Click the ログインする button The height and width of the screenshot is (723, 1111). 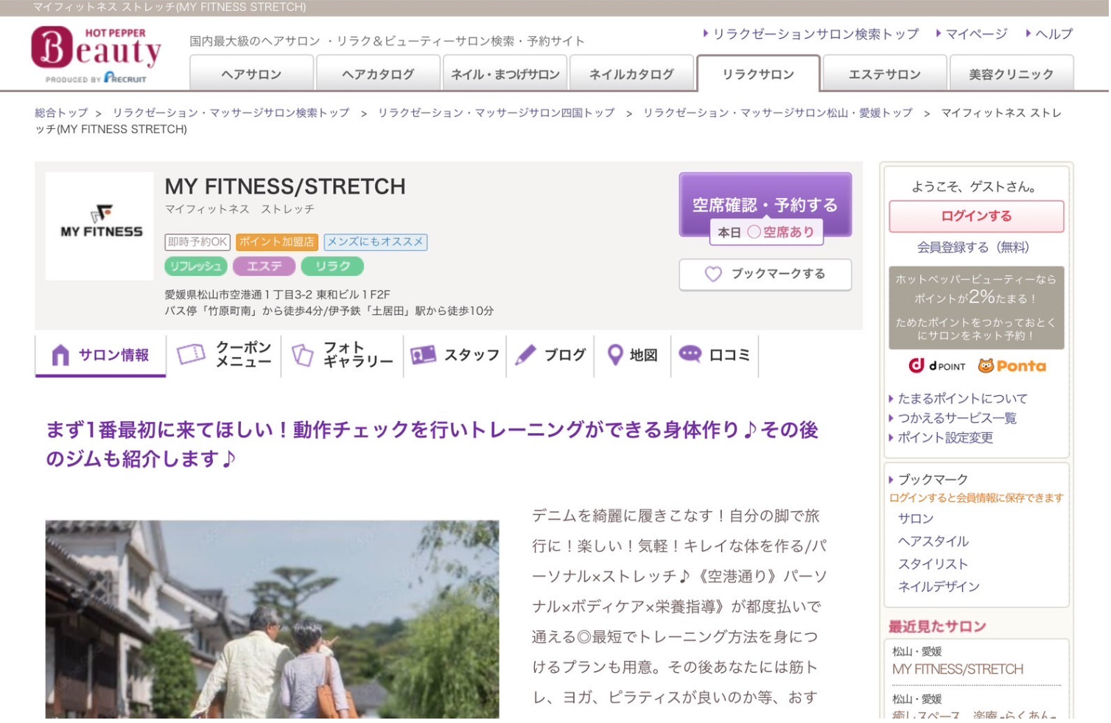pos(976,216)
